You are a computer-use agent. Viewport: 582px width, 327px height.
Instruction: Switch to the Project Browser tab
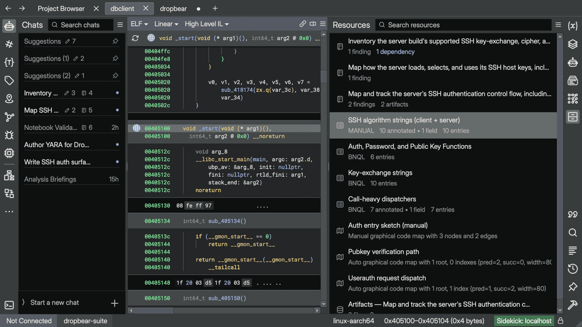pyautogui.click(x=61, y=9)
